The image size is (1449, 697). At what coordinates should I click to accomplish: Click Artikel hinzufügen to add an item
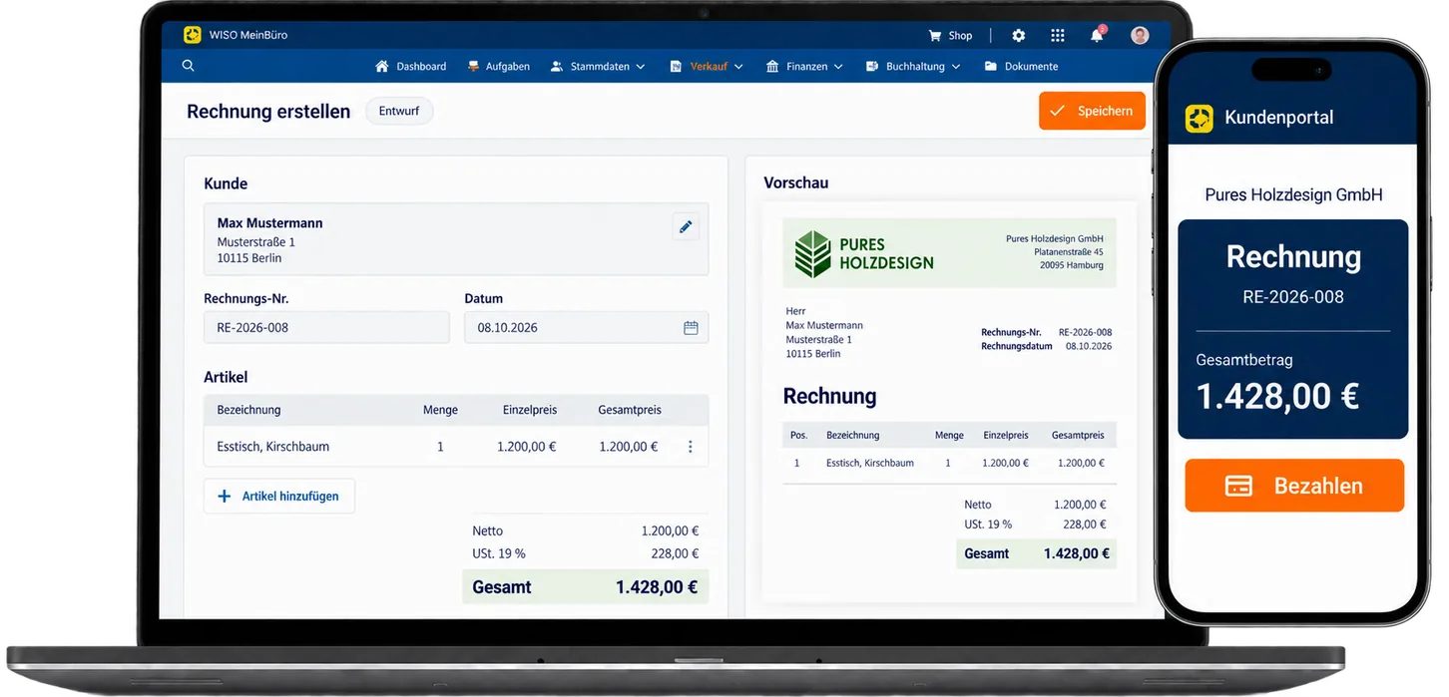(279, 497)
